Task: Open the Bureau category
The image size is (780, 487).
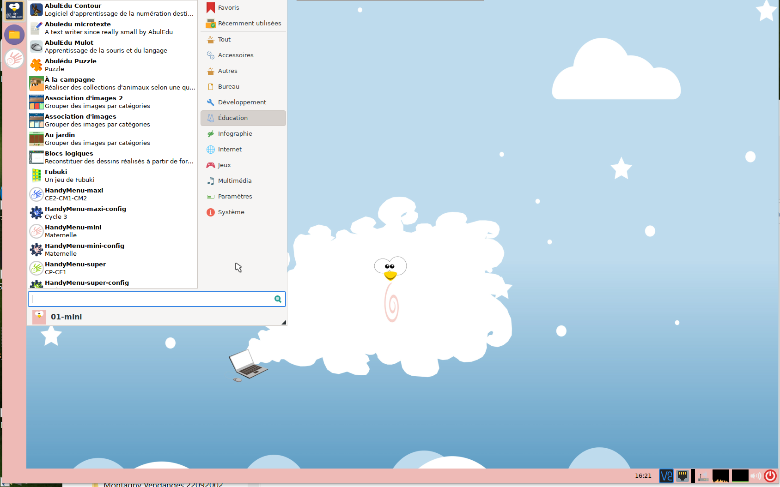Action: pos(244,87)
